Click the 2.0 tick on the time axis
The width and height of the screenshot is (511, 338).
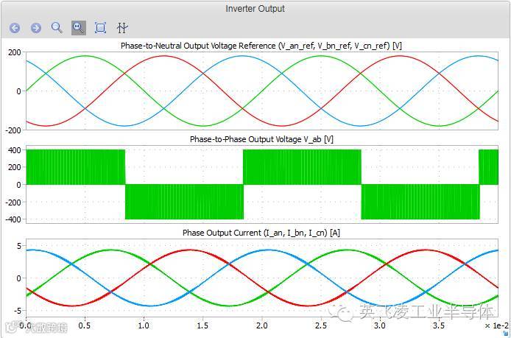click(261, 325)
